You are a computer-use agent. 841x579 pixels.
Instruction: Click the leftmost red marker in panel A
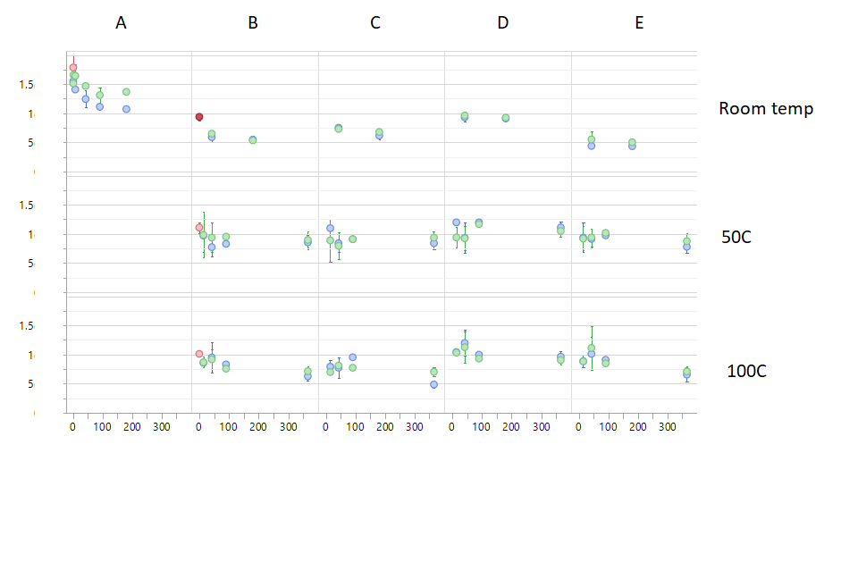coord(71,67)
